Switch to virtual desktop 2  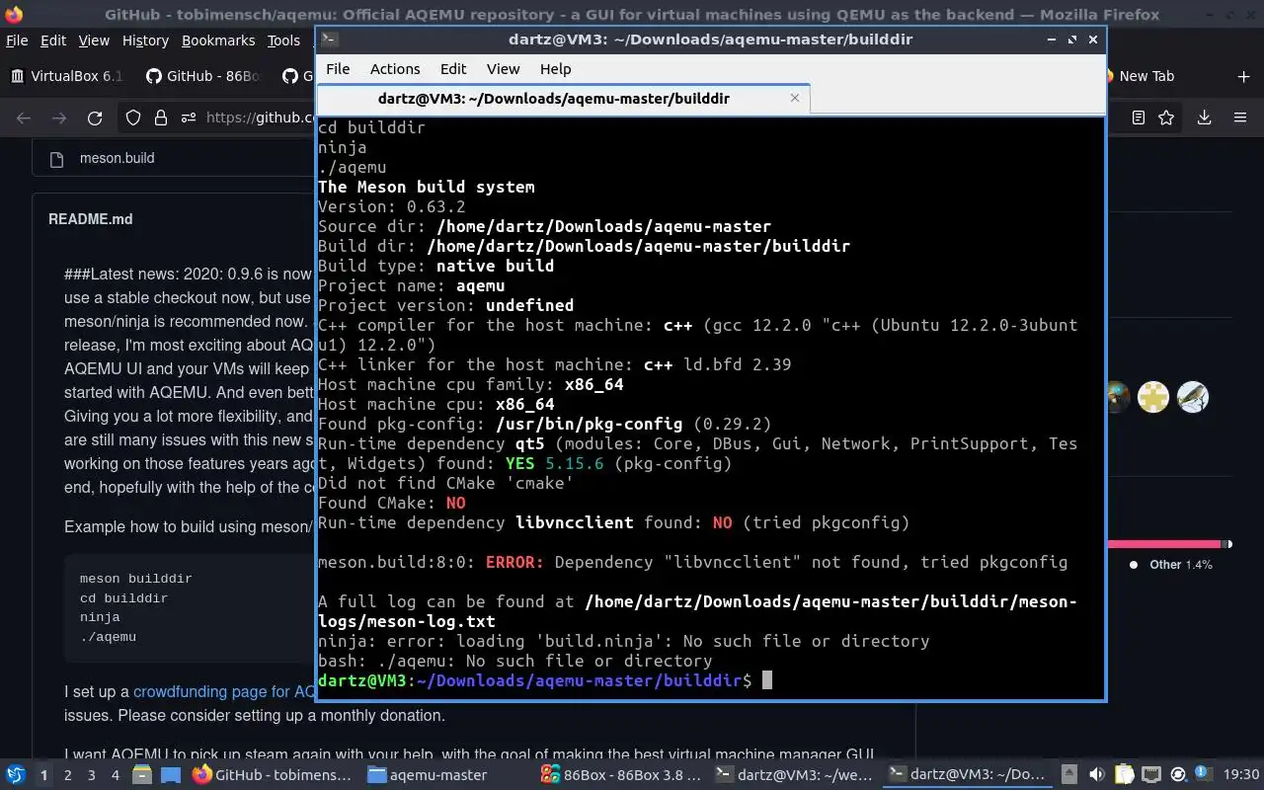coord(67,775)
